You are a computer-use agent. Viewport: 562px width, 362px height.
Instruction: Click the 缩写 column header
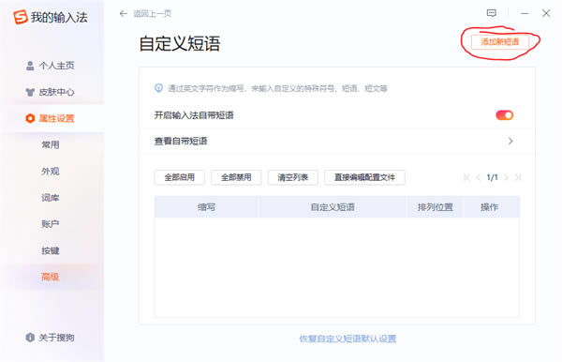206,207
